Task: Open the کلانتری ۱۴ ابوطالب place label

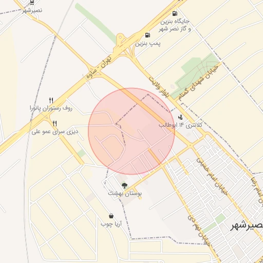Action: tap(180, 125)
